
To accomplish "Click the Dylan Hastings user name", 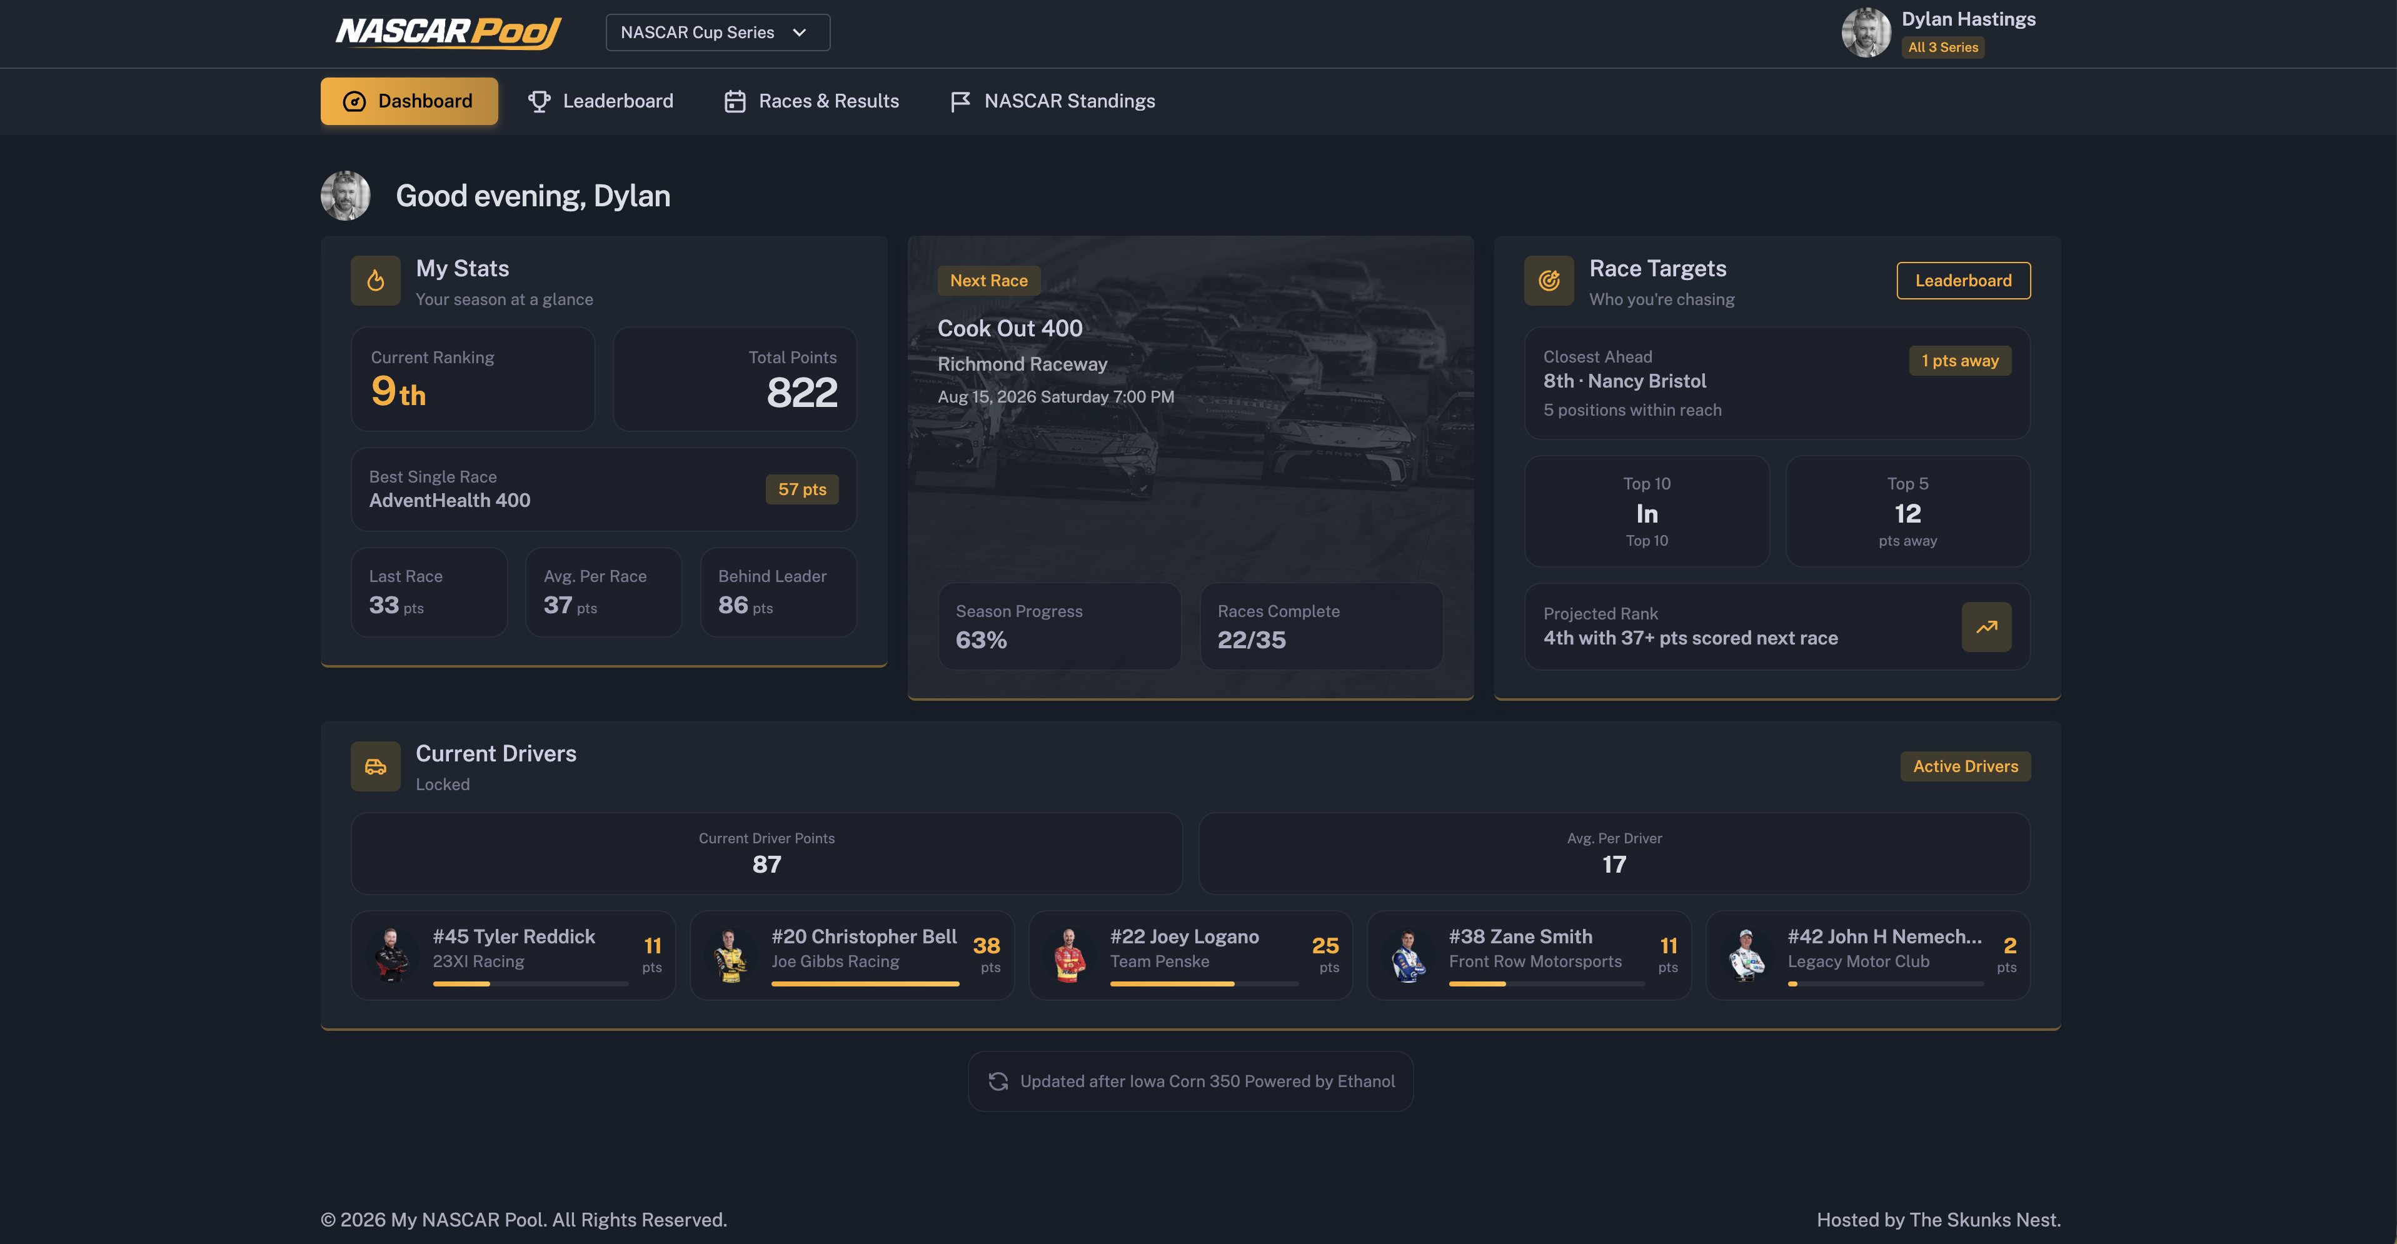I will pos(1968,19).
